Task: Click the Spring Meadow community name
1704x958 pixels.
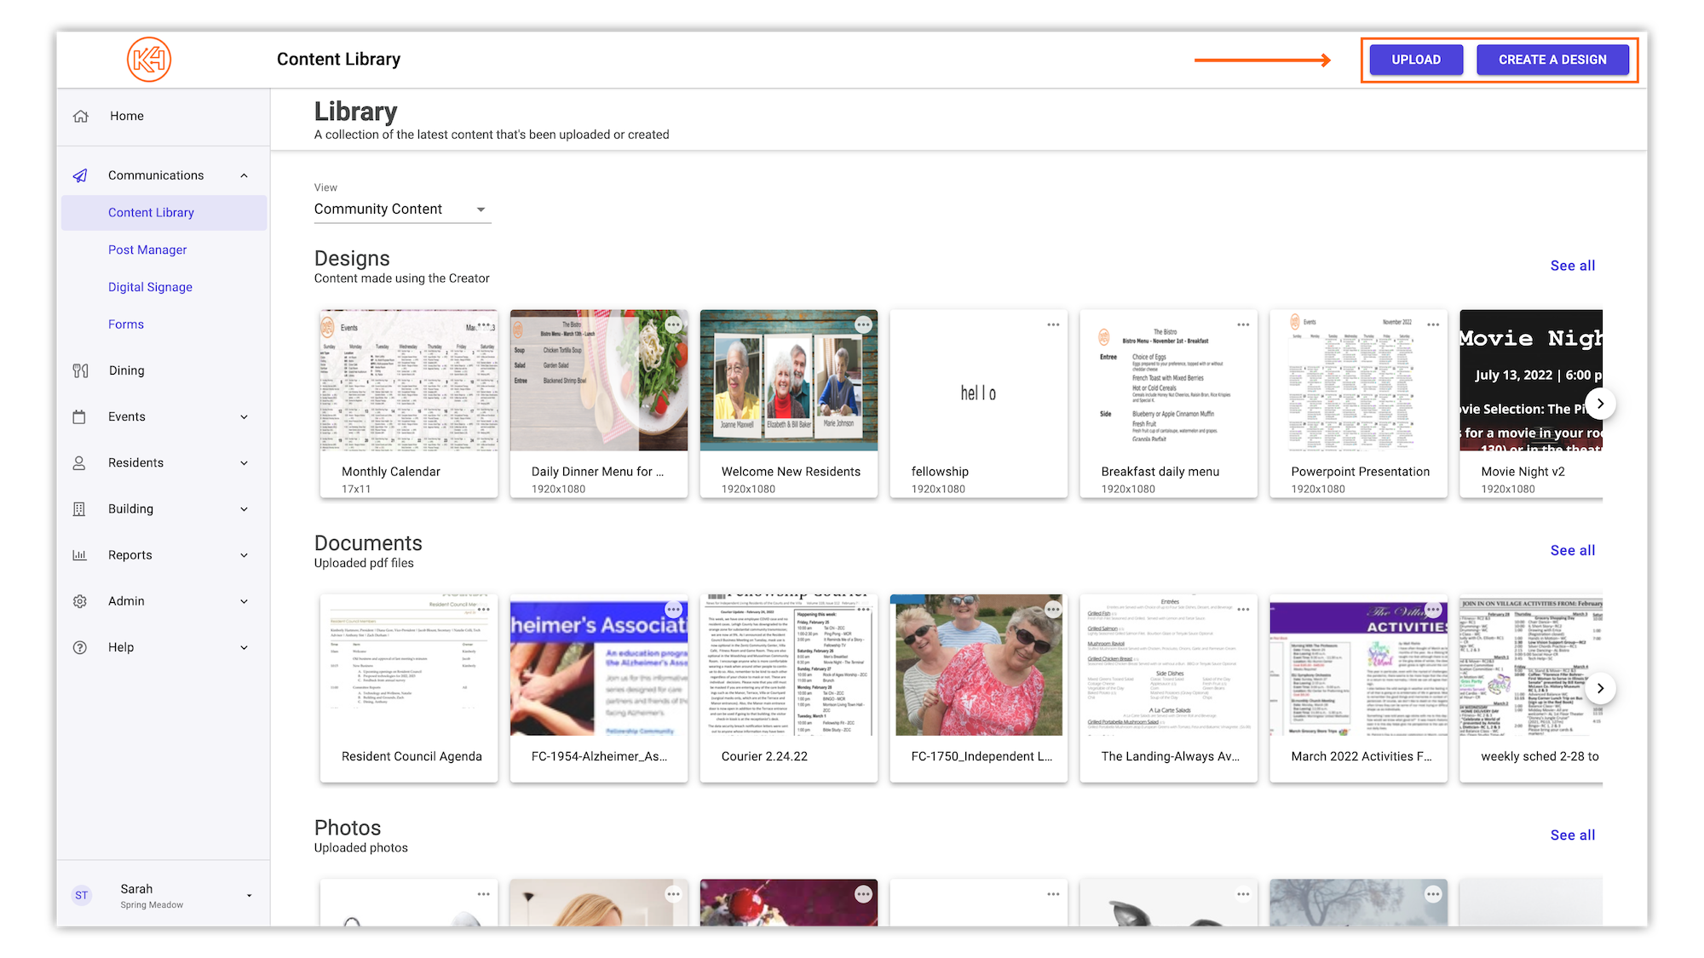Action: pos(152,905)
